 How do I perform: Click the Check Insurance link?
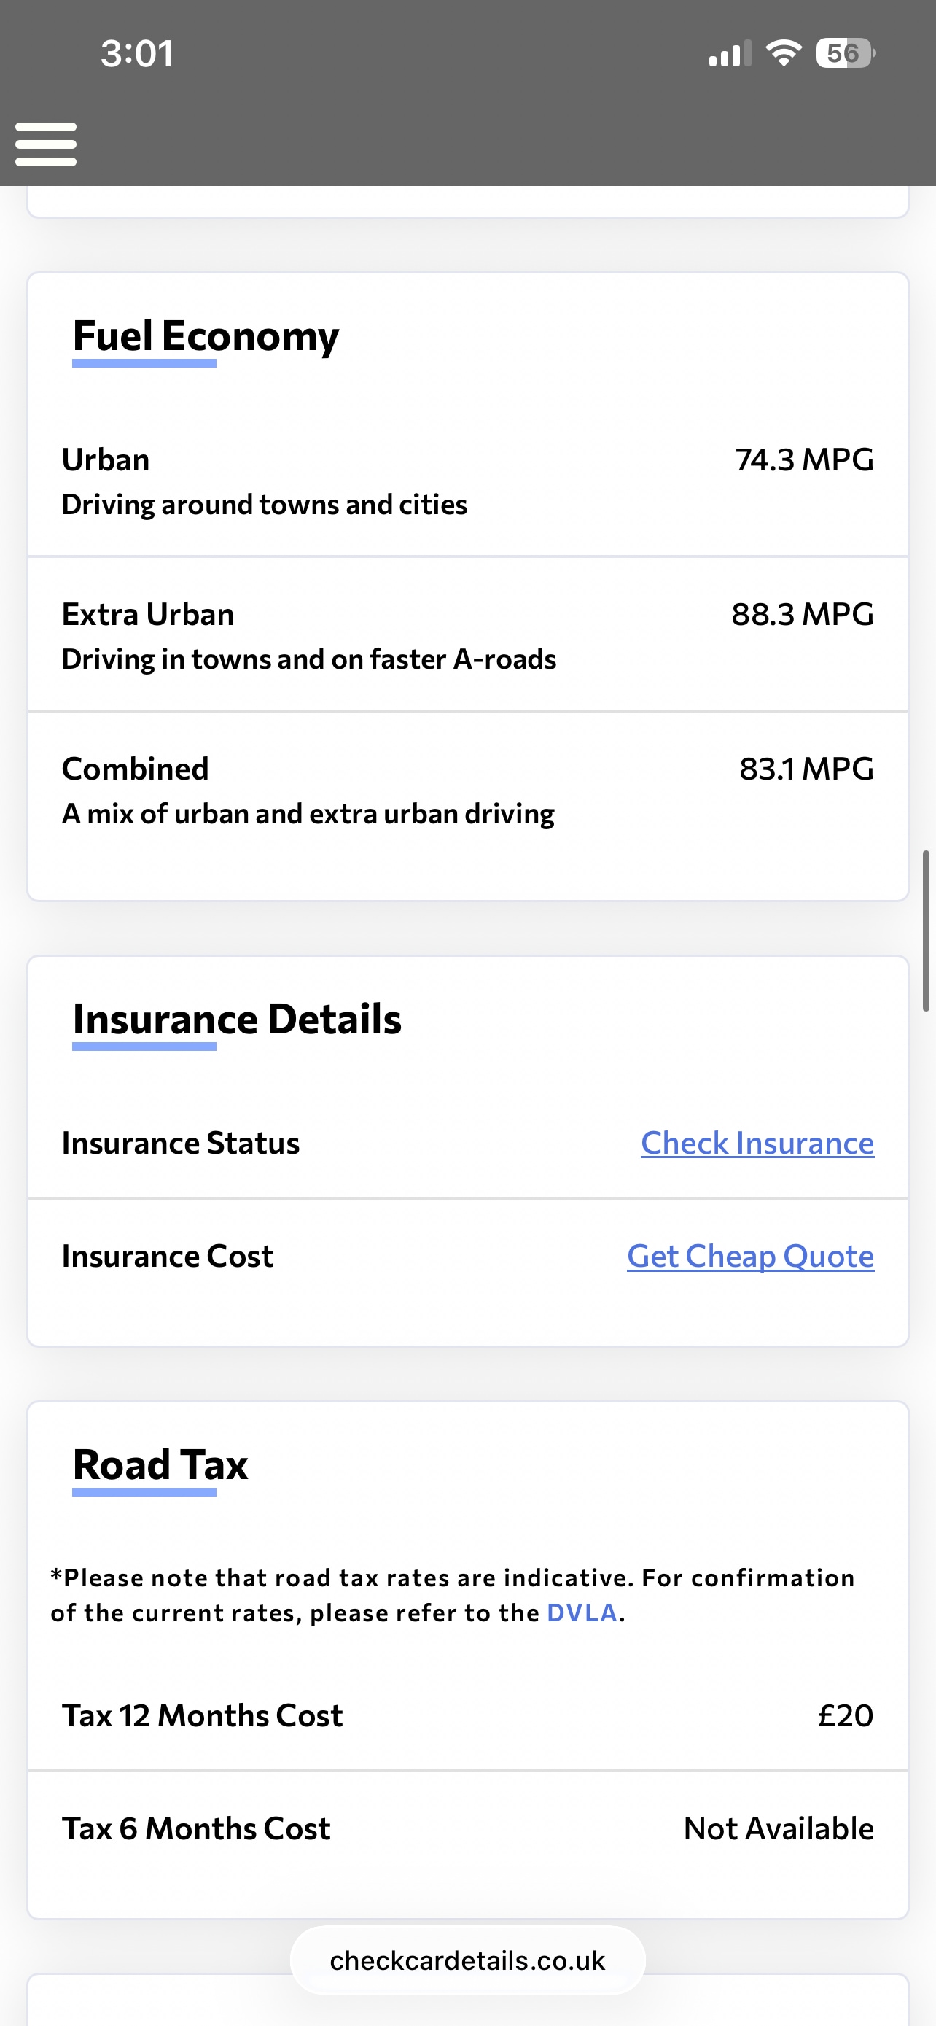[757, 1143]
